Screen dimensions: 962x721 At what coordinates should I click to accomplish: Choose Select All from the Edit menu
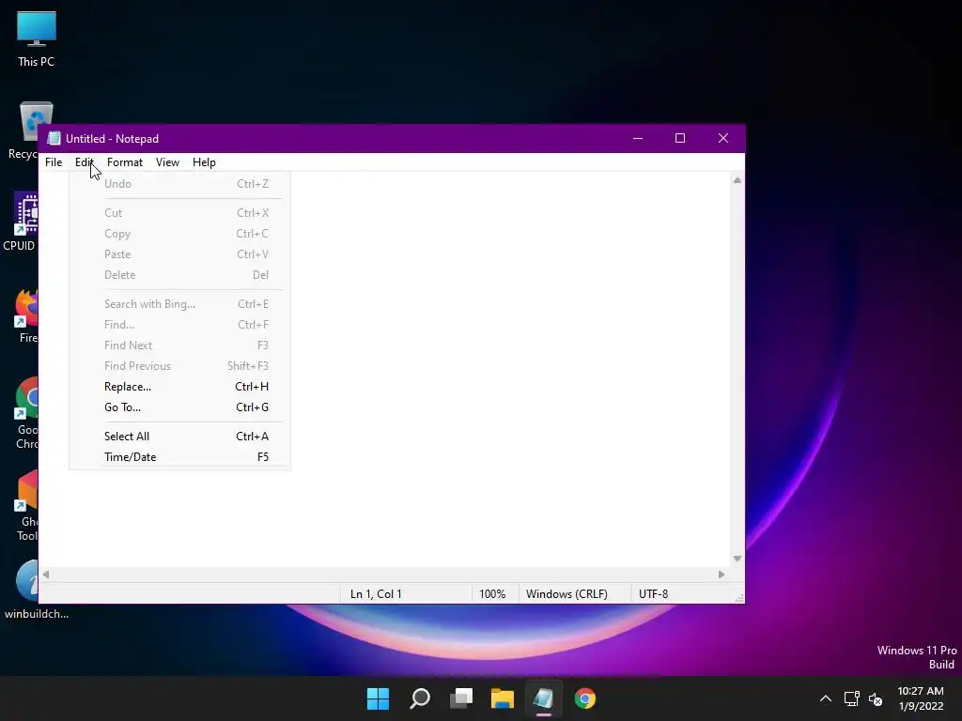tap(179, 437)
